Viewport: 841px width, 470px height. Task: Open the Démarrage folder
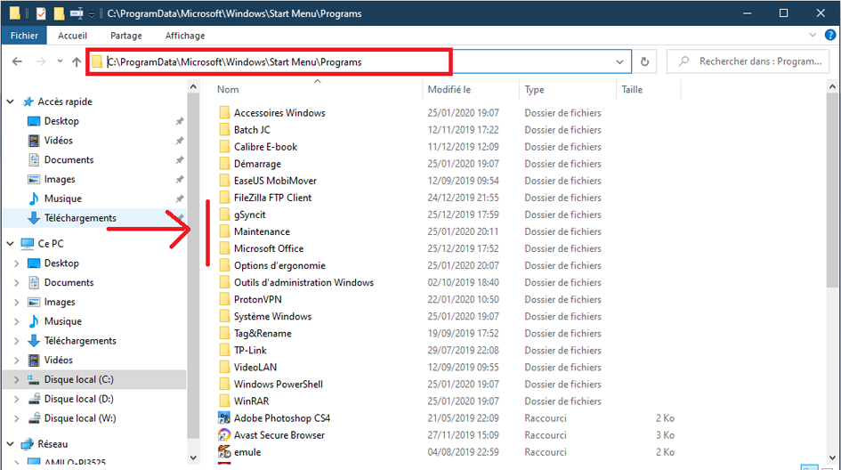(x=250, y=164)
